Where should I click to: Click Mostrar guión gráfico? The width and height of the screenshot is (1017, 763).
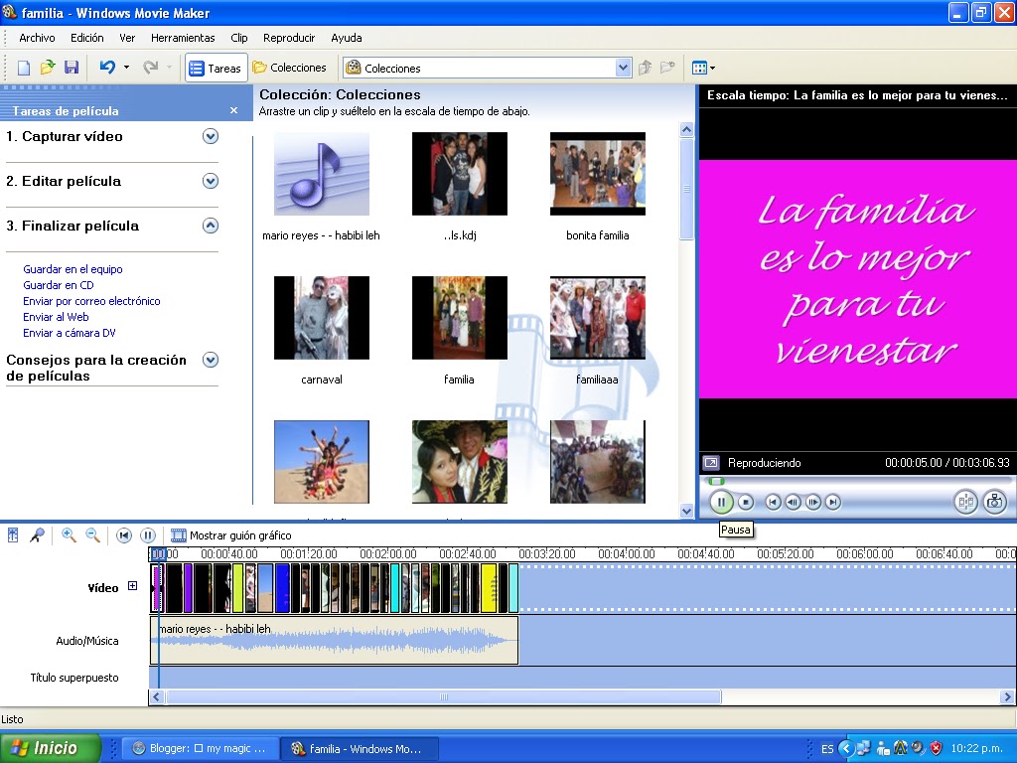coord(230,535)
